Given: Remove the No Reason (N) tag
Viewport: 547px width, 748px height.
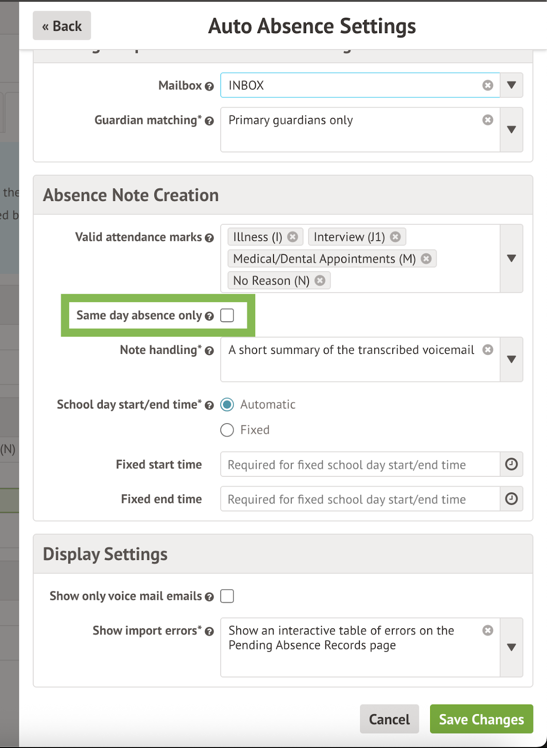Looking at the screenshot, I should [x=320, y=280].
